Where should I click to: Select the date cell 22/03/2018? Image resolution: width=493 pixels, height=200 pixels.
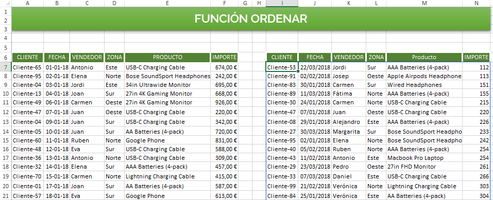tap(315, 67)
